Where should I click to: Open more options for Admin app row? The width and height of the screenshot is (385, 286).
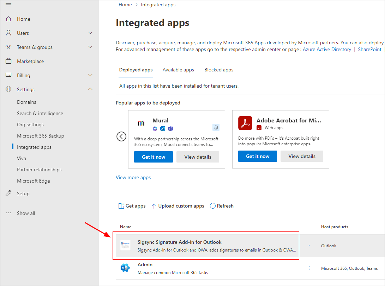point(309,268)
